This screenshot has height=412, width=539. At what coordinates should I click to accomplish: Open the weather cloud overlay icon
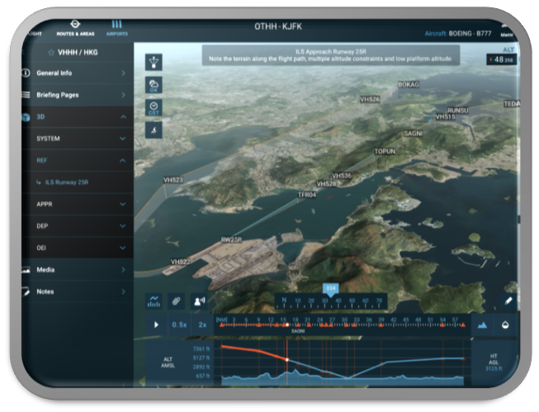point(154,86)
